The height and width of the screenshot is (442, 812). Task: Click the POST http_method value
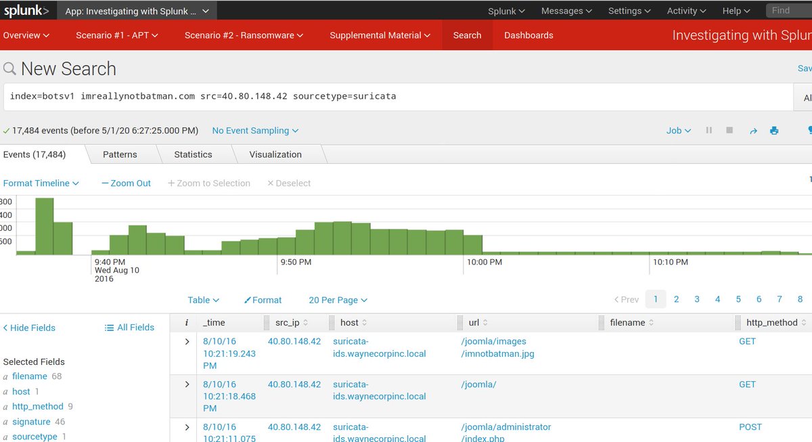(750, 427)
